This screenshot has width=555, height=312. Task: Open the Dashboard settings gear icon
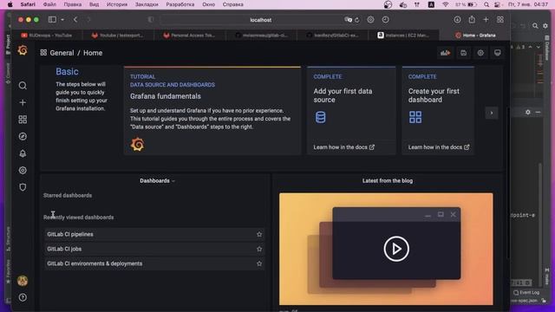480,53
